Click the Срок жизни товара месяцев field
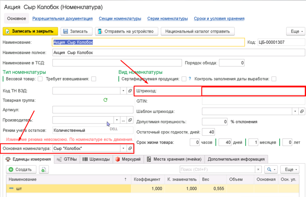Viewport: 306px width, 197px height. tap(253, 142)
